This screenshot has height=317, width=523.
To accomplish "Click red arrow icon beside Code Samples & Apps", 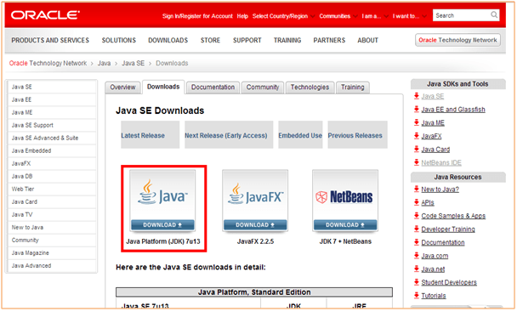I will click(x=416, y=216).
